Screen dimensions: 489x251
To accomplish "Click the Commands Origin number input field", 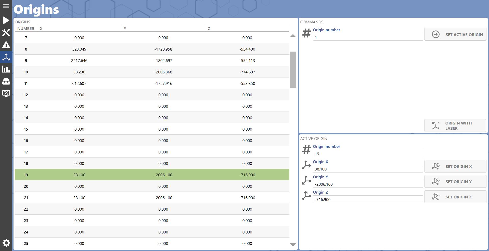I will [368, 37].
